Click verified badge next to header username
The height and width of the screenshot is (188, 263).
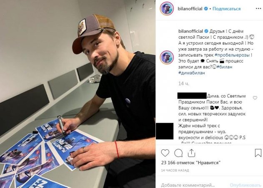[x=206, y=9]
